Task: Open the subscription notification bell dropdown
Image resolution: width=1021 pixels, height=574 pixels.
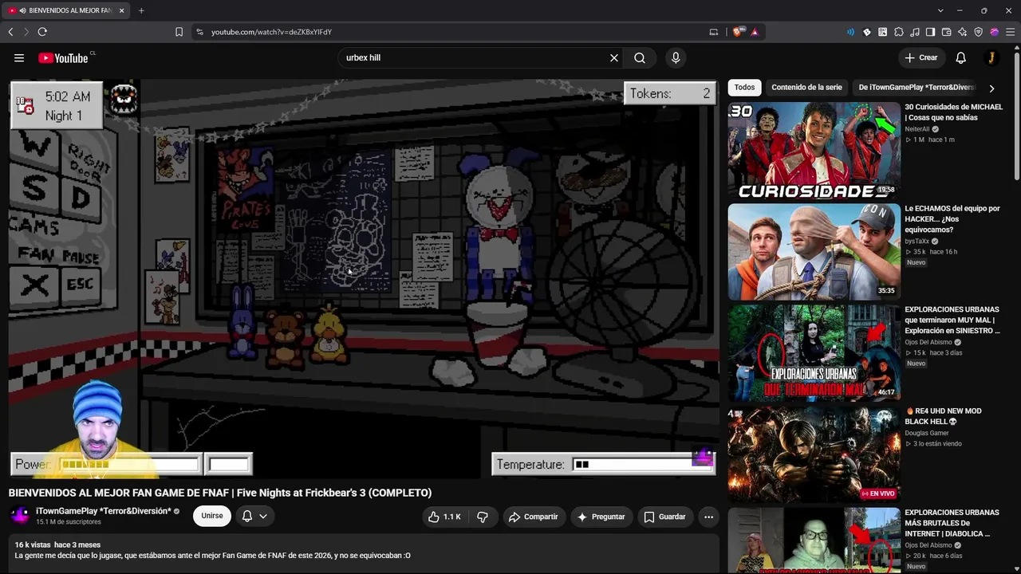Action: (x=254, y=516)
